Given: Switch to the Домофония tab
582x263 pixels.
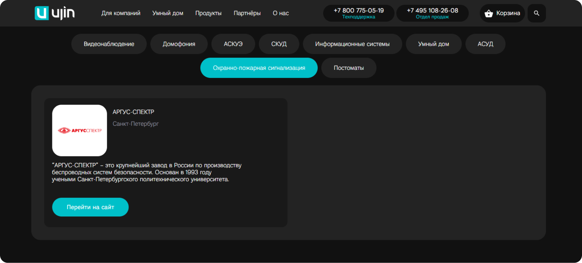Looking at the screenshot, I should tap(179, 44).
